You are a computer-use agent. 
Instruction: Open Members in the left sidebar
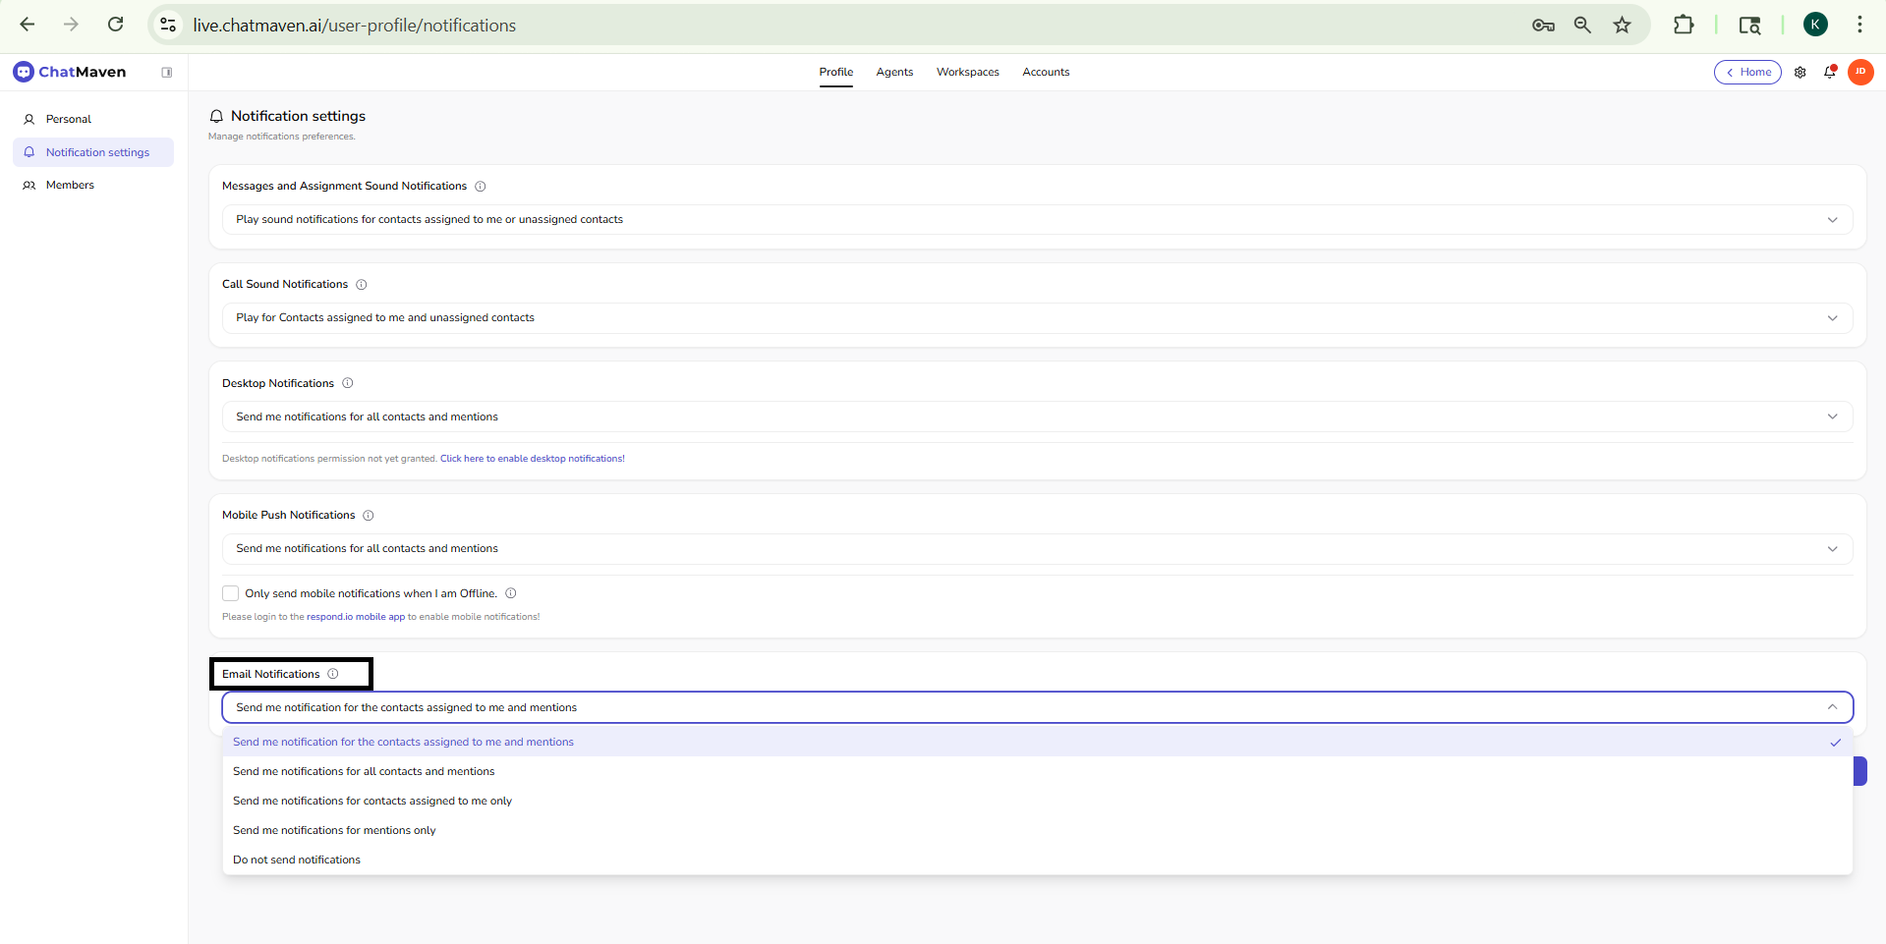70,186
